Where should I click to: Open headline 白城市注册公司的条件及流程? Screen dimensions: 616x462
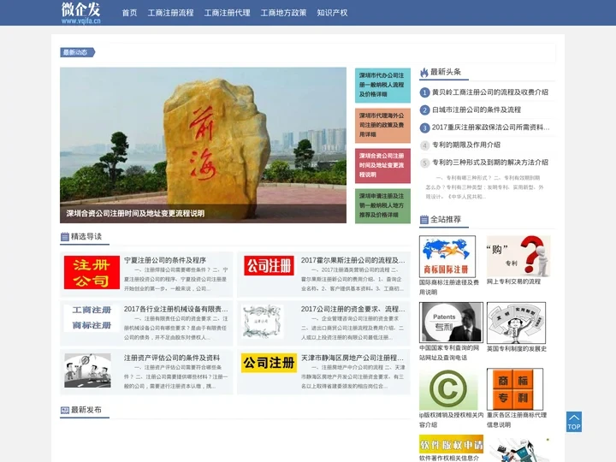click(x=477, y=110)
